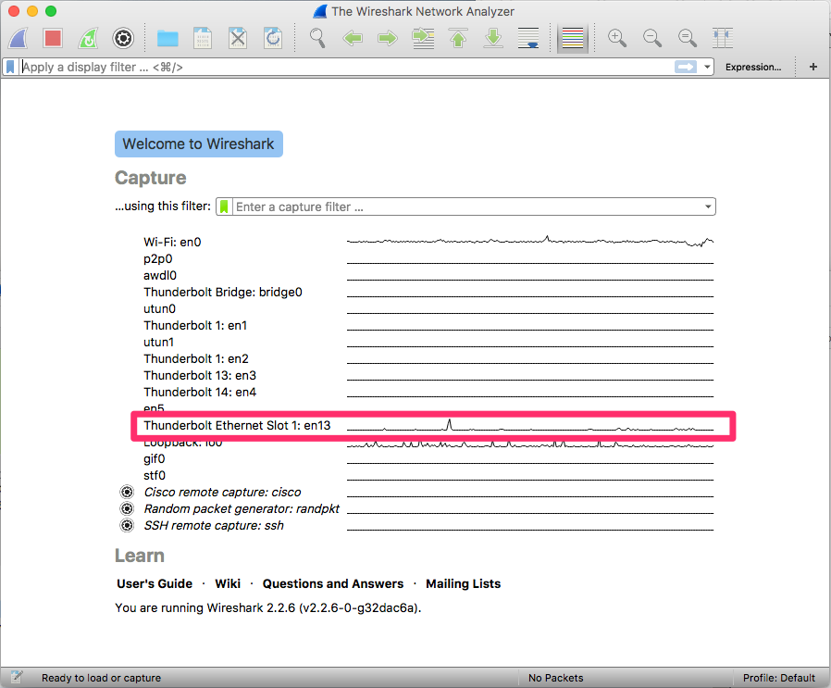Click Welcome to Wireshark banner
The width and height of the screenshot is (831, 688).
[x=199, y=144]
